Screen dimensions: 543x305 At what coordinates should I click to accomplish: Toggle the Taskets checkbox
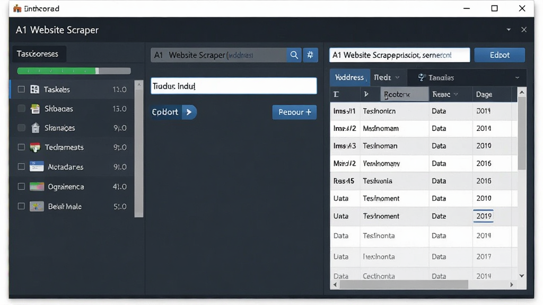coord(21,89)
